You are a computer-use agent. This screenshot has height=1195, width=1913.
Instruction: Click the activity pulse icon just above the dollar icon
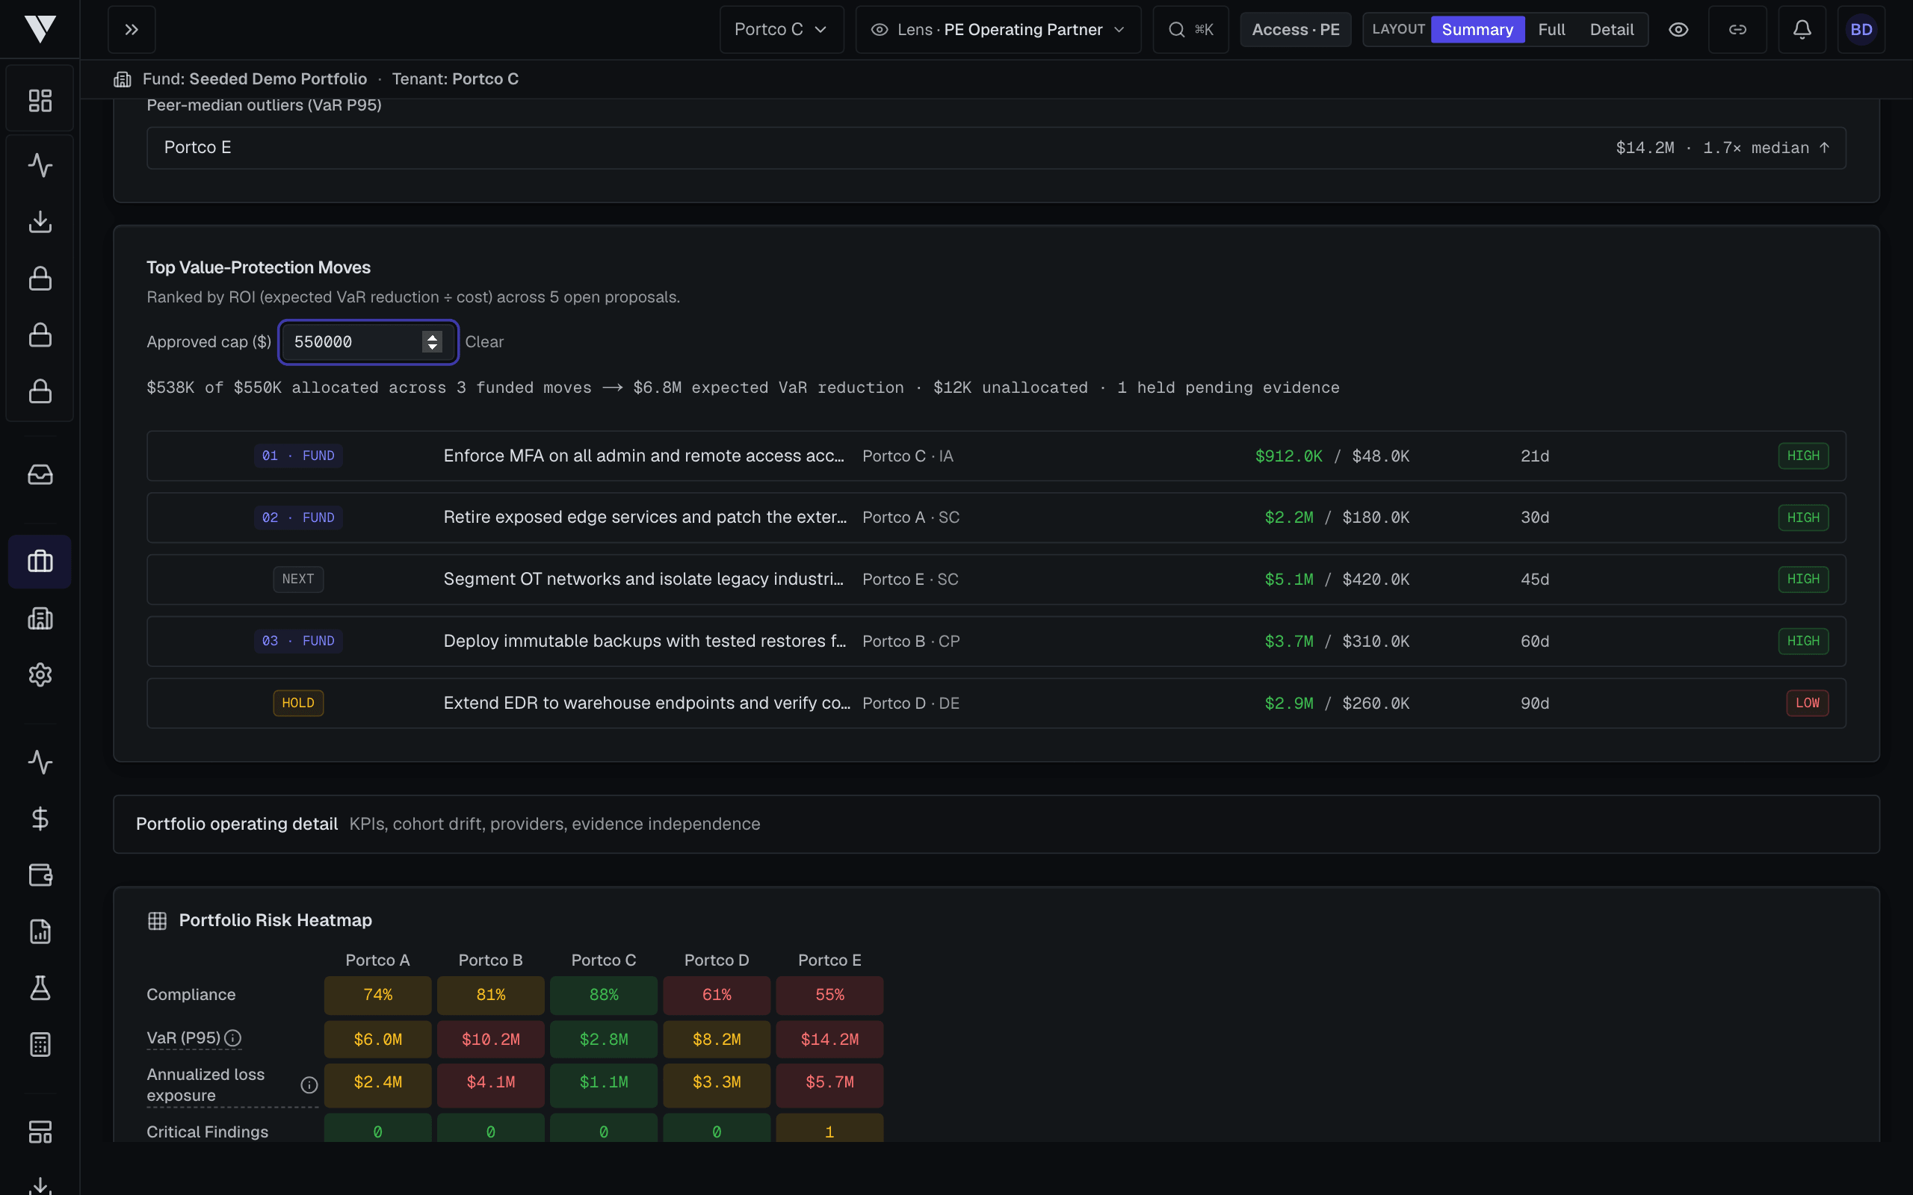click(40, 762)
